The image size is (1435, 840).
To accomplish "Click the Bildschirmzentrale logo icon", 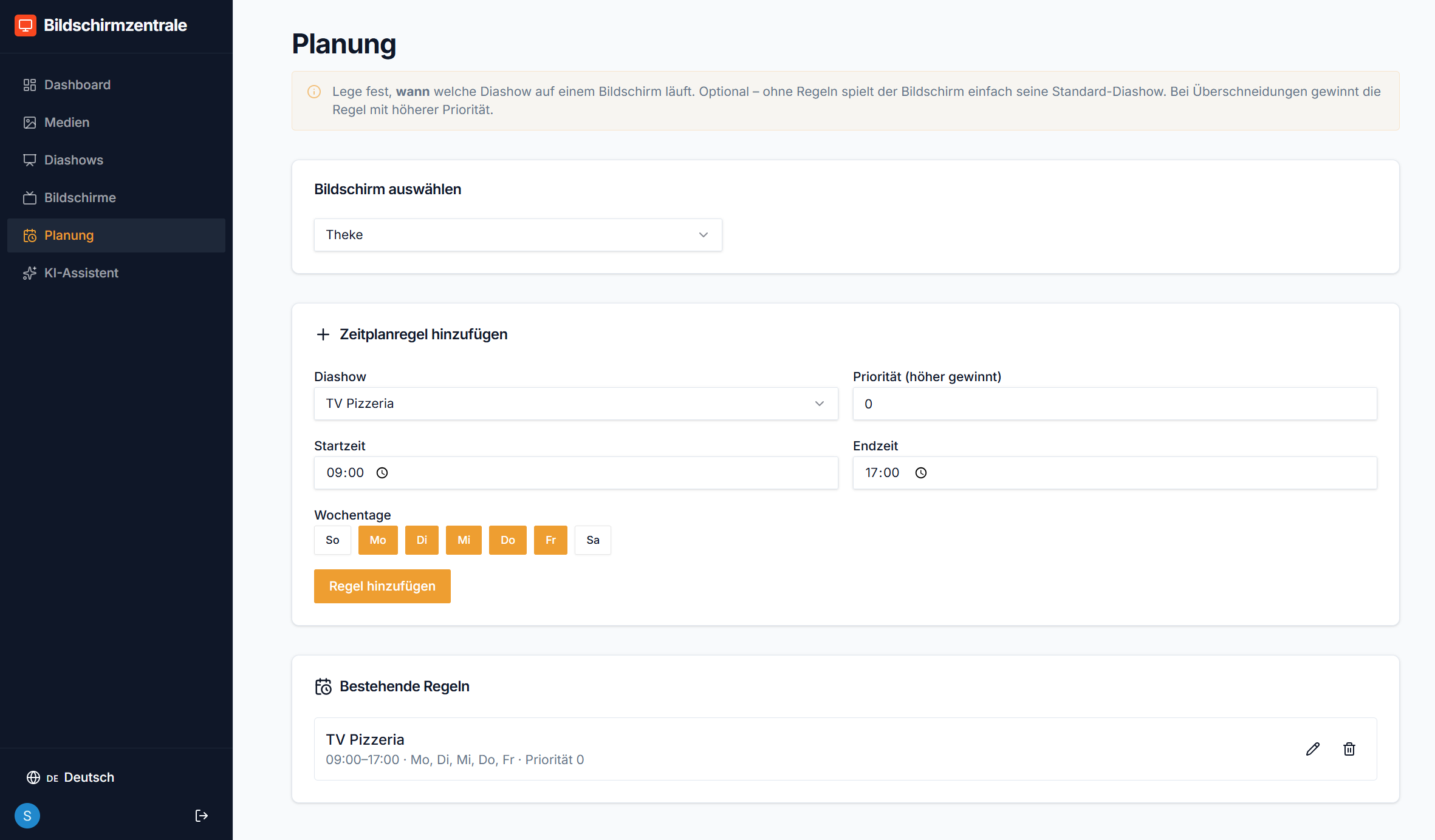I will [x=26, y=25].
